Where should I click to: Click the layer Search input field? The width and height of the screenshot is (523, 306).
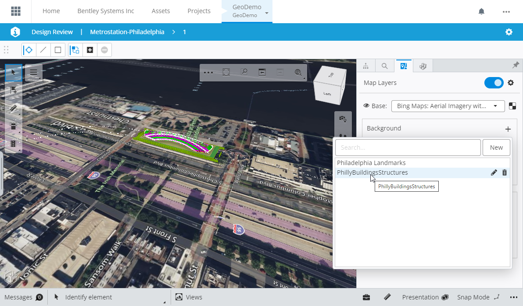coord(408,148)
